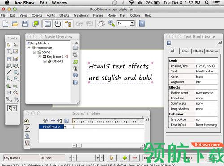Click the New file icon in toolbar
Screen dimensions: 224x166
[5, 24]
